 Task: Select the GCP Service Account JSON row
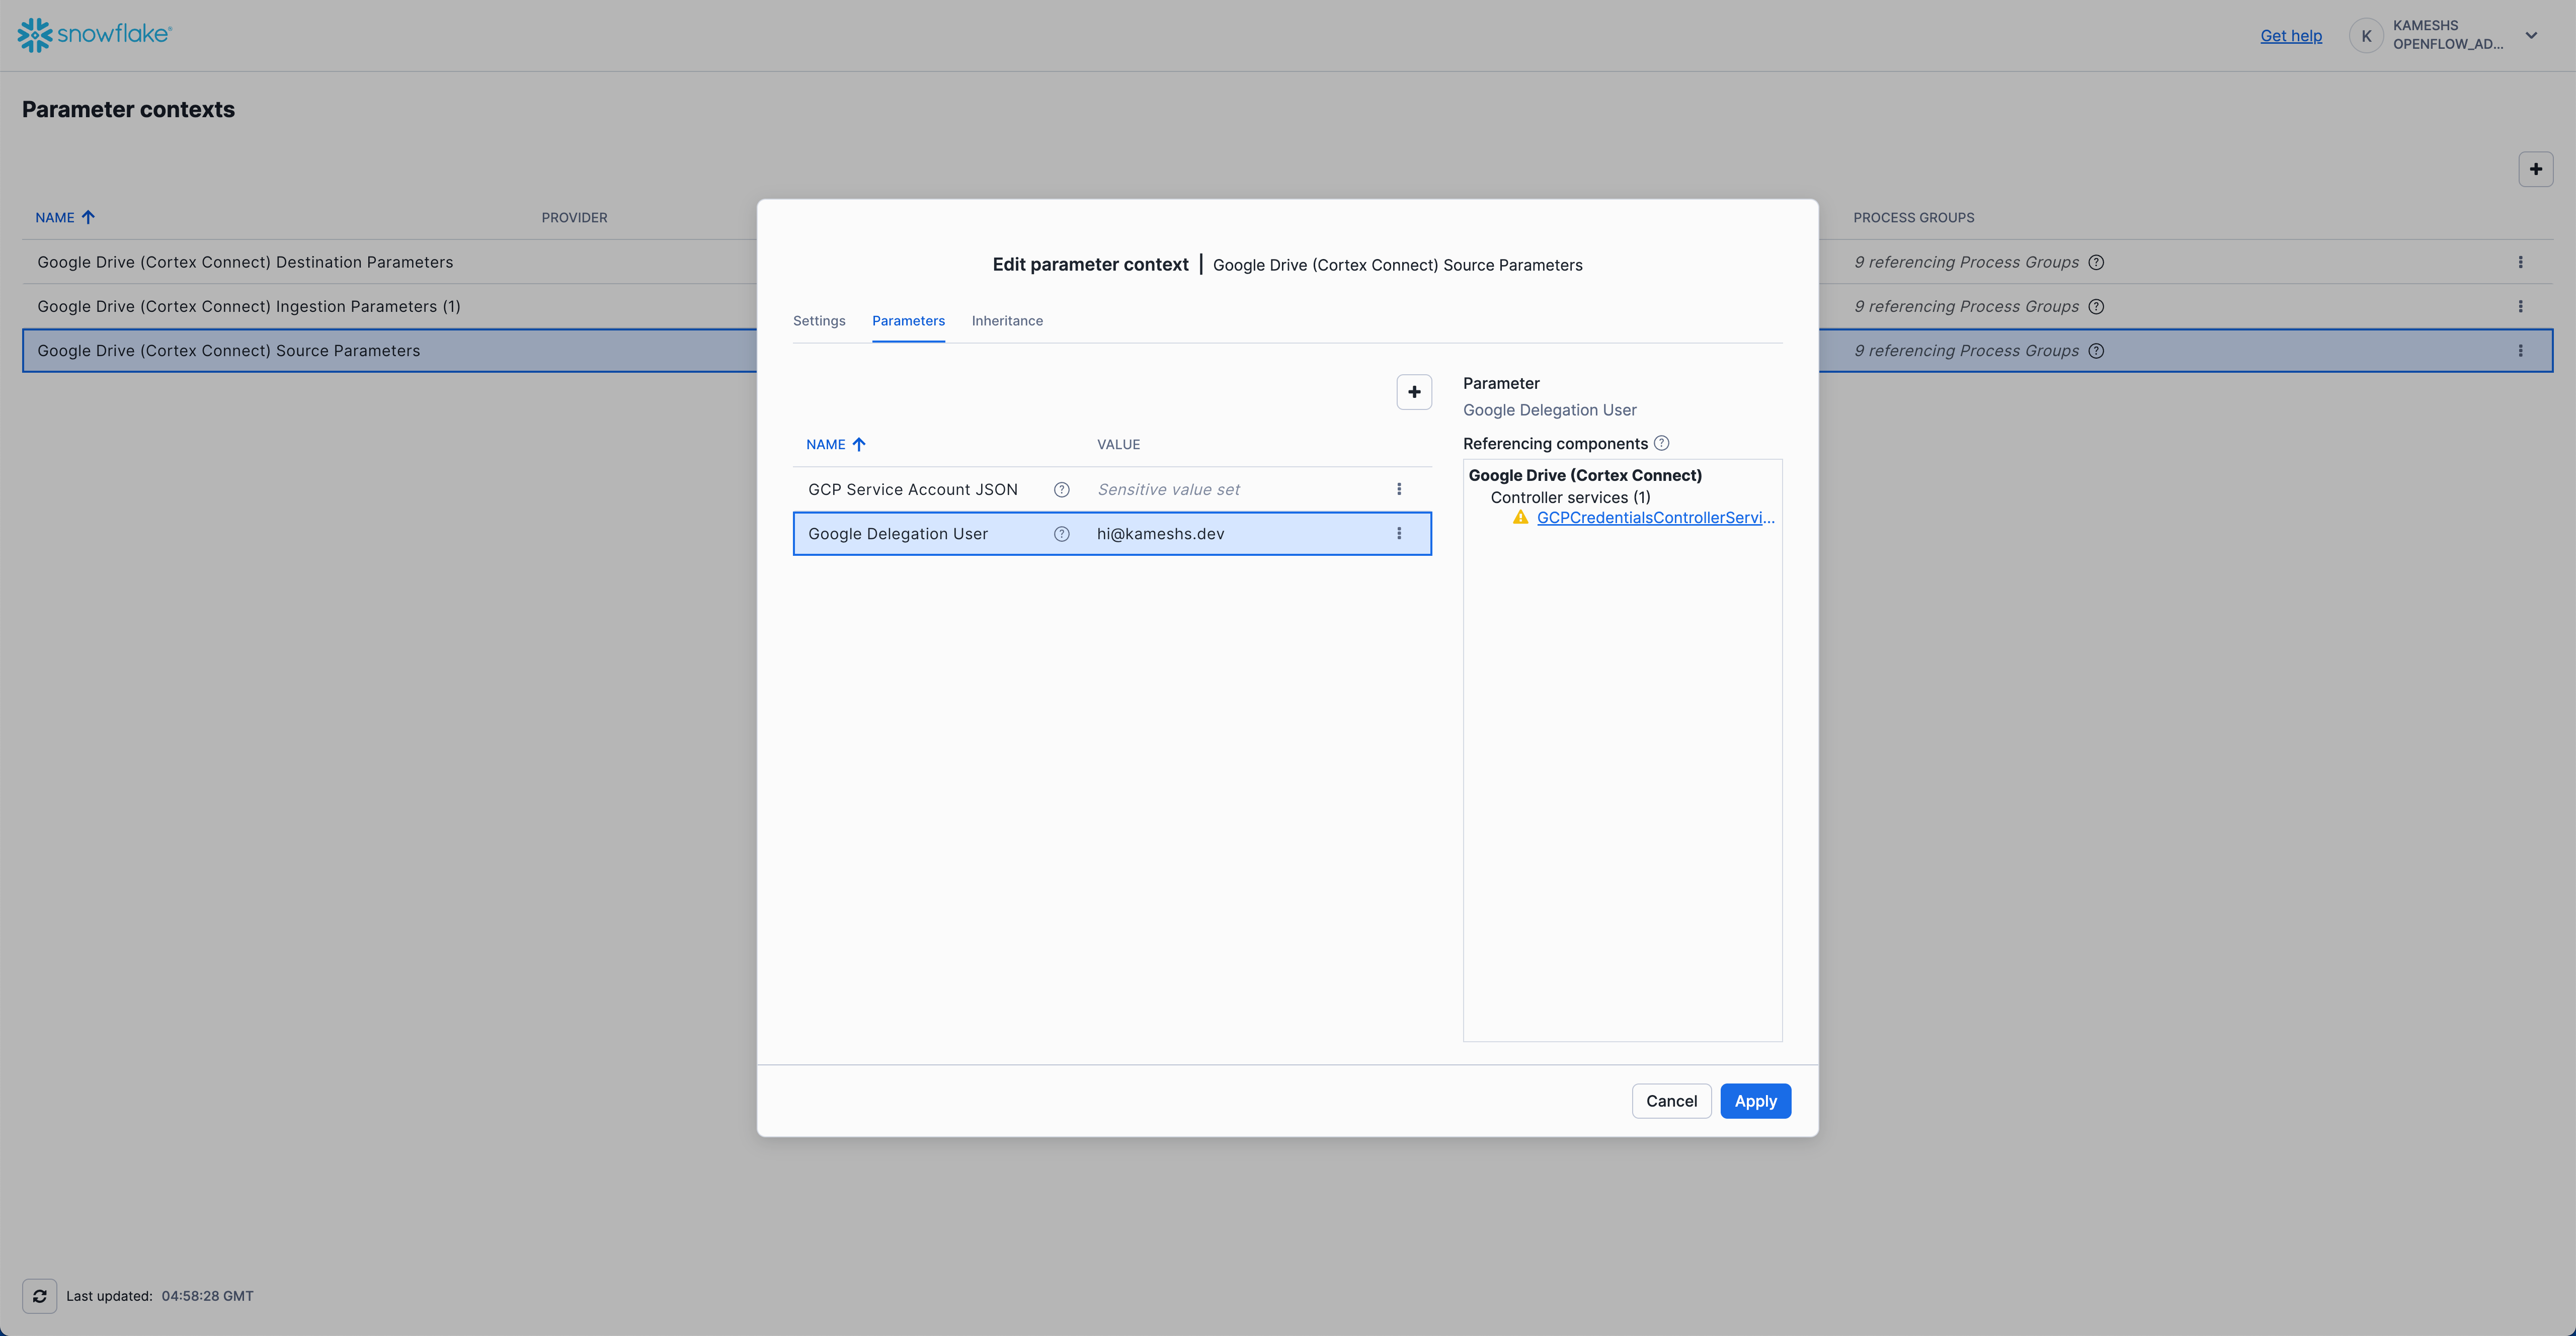(913, 490)
